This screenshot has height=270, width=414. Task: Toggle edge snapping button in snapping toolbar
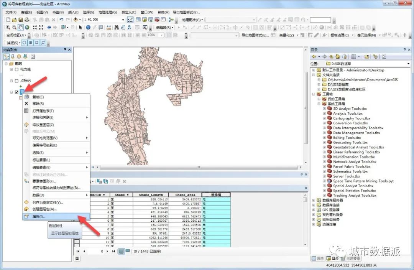coord(43,43)
